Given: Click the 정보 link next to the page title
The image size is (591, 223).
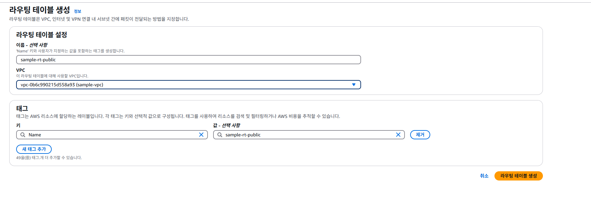Looking at the screenshot, I should pos(78,11).
